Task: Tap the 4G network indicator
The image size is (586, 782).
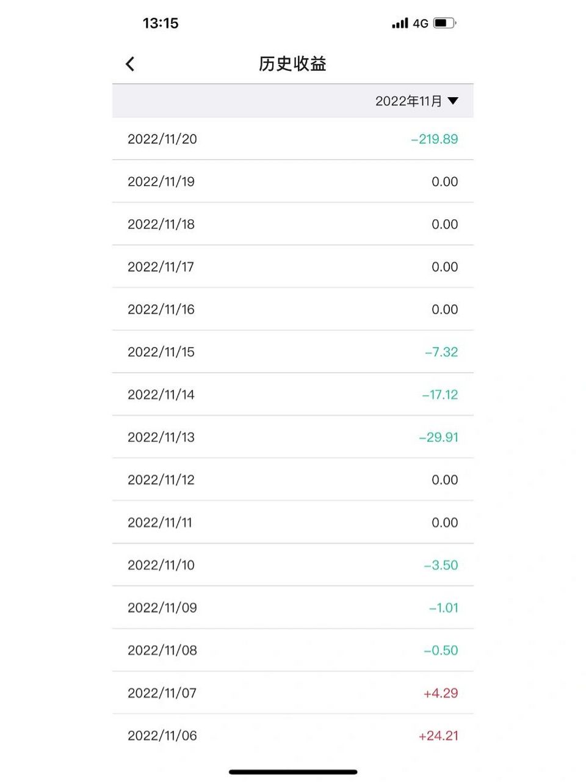Action: [421, 23]
